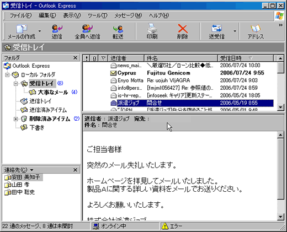Sort by attachment column header
This screenshot has height=232, width=287.
pos(94,58)
